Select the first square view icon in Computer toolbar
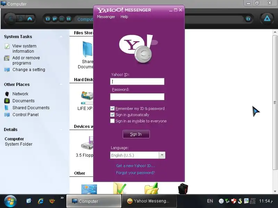This screenshot has height=208, width=278. tap(48, 19)
